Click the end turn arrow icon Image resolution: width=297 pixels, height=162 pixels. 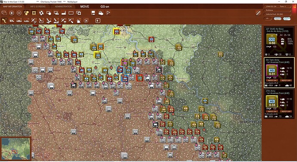(86, 21)
